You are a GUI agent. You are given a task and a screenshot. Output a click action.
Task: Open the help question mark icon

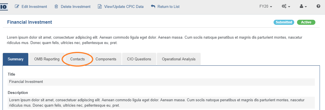click(x=318, y=6)
